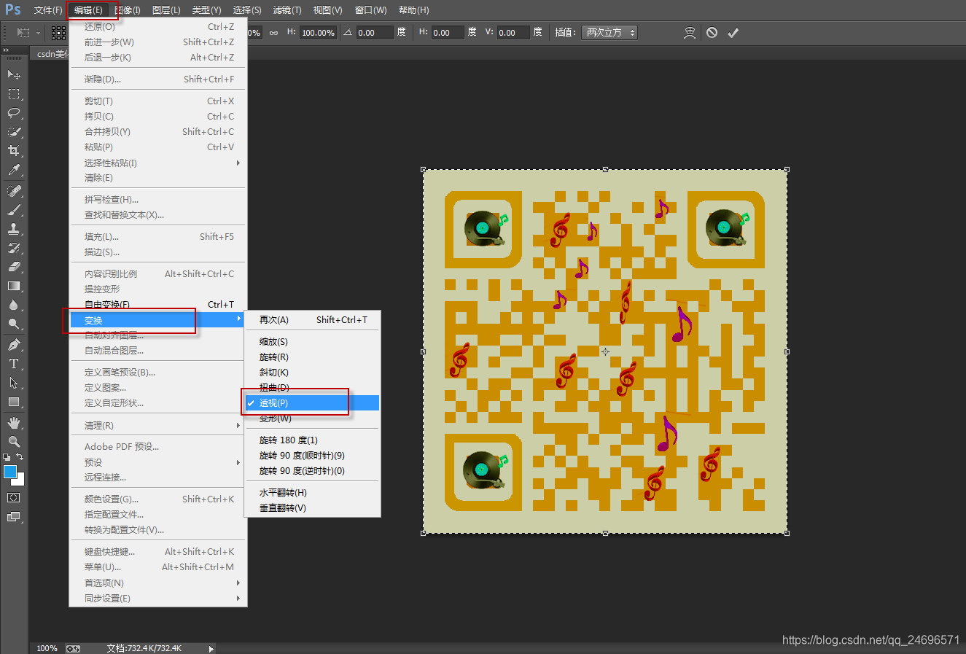This screenshot has width=966, height=654.
Task: Select the Path Selection tool
Action: point(14,383)
